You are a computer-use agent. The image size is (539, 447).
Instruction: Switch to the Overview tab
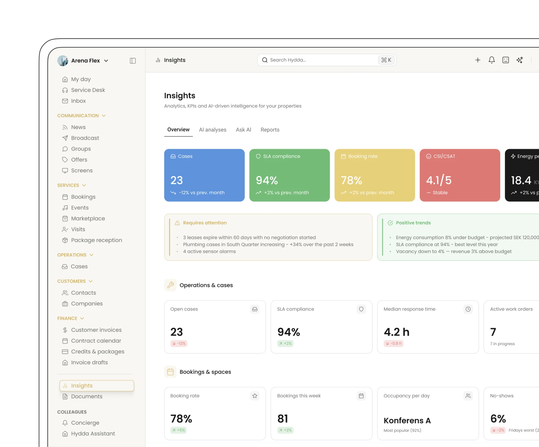(178, 130)
